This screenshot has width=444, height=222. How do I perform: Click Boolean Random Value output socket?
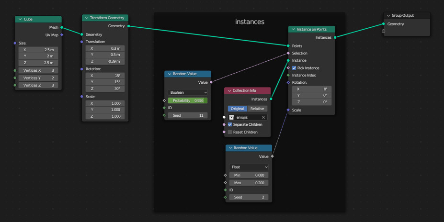[x=211, y=82]
